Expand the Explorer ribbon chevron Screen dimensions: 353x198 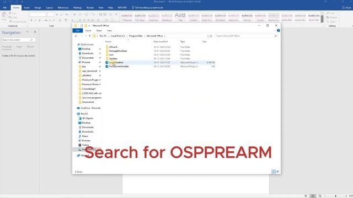click(275, 31)
